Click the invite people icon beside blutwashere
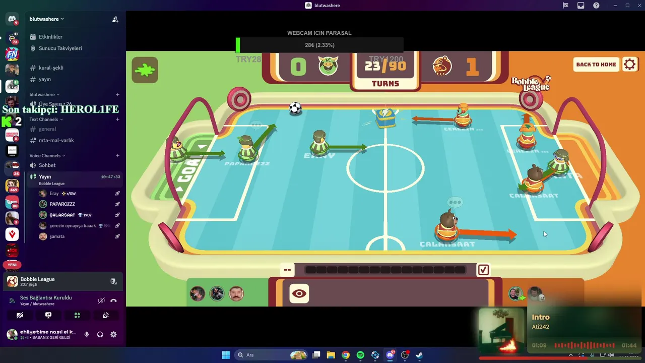This screenshot has height=363, width=645. [115, 19]
